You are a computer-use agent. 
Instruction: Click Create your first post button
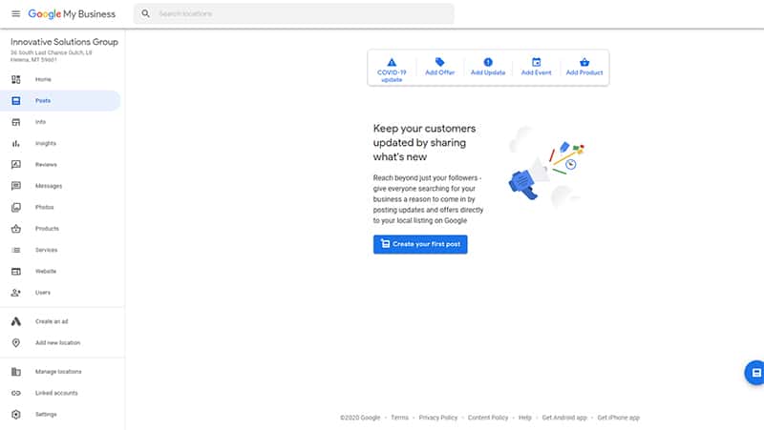point(420,244)
